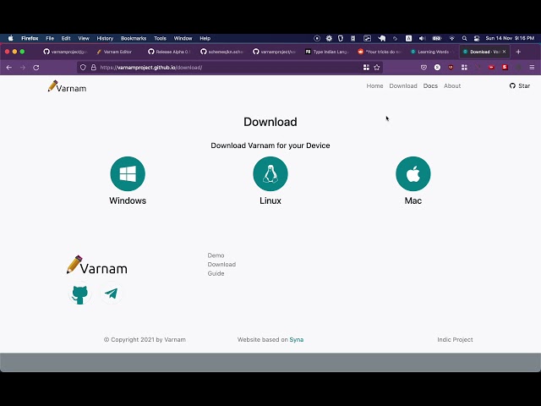Screen dimensions: 541x406
Task: Click the large Varnam footer logo
Action: pyautogui.click(x=97, y=265)
